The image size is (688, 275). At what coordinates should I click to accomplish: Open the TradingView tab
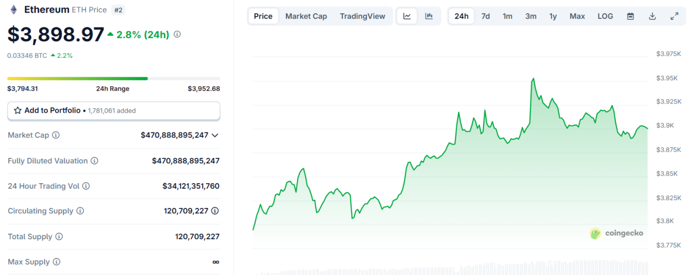pos(362,16)
